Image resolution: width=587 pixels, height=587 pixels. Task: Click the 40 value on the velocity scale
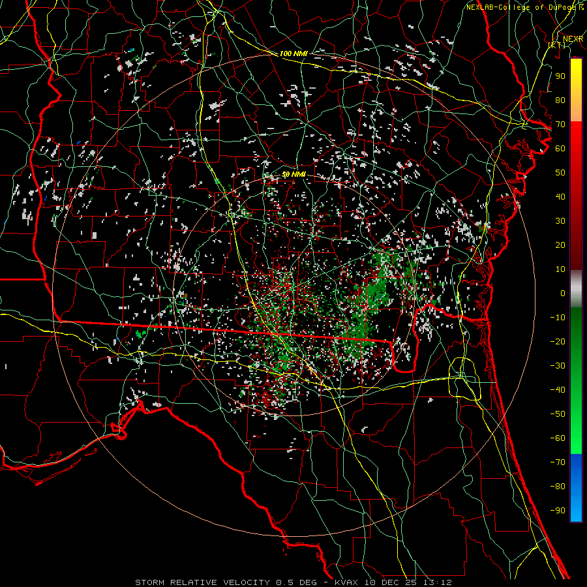560,196
